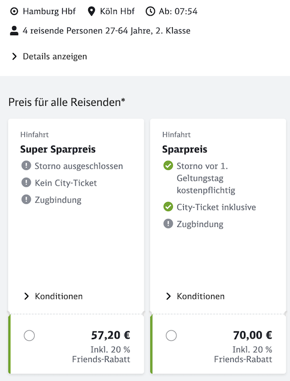The height and width of the screenshot is (381, 290).
Task: Click the departure clock icon
Action: pyautogui.click(x=150, y=12)
